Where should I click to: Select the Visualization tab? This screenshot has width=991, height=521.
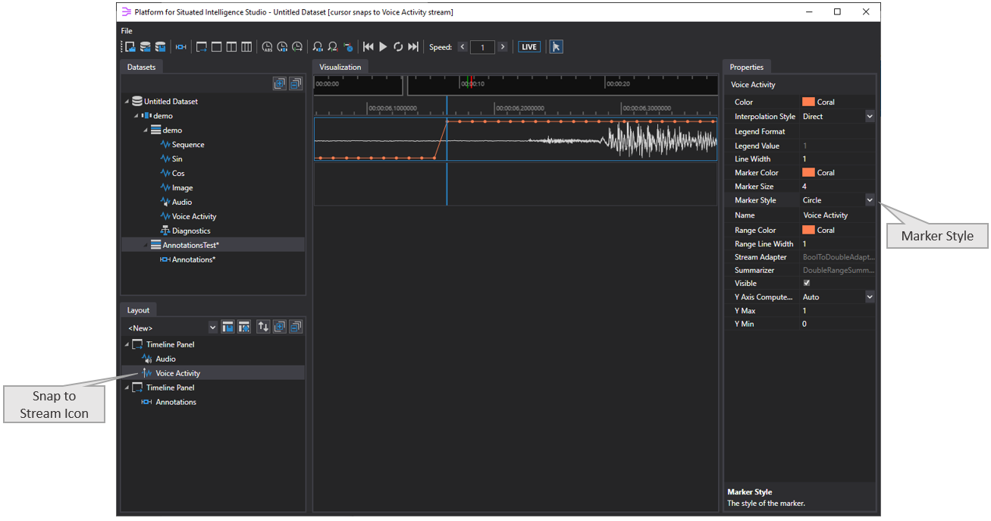pyautogui.click(x=340, y=67)
